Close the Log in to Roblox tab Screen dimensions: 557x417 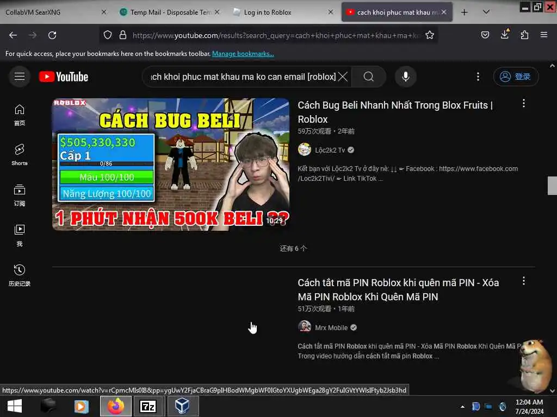pyautogui.click(x=331, y=12)
